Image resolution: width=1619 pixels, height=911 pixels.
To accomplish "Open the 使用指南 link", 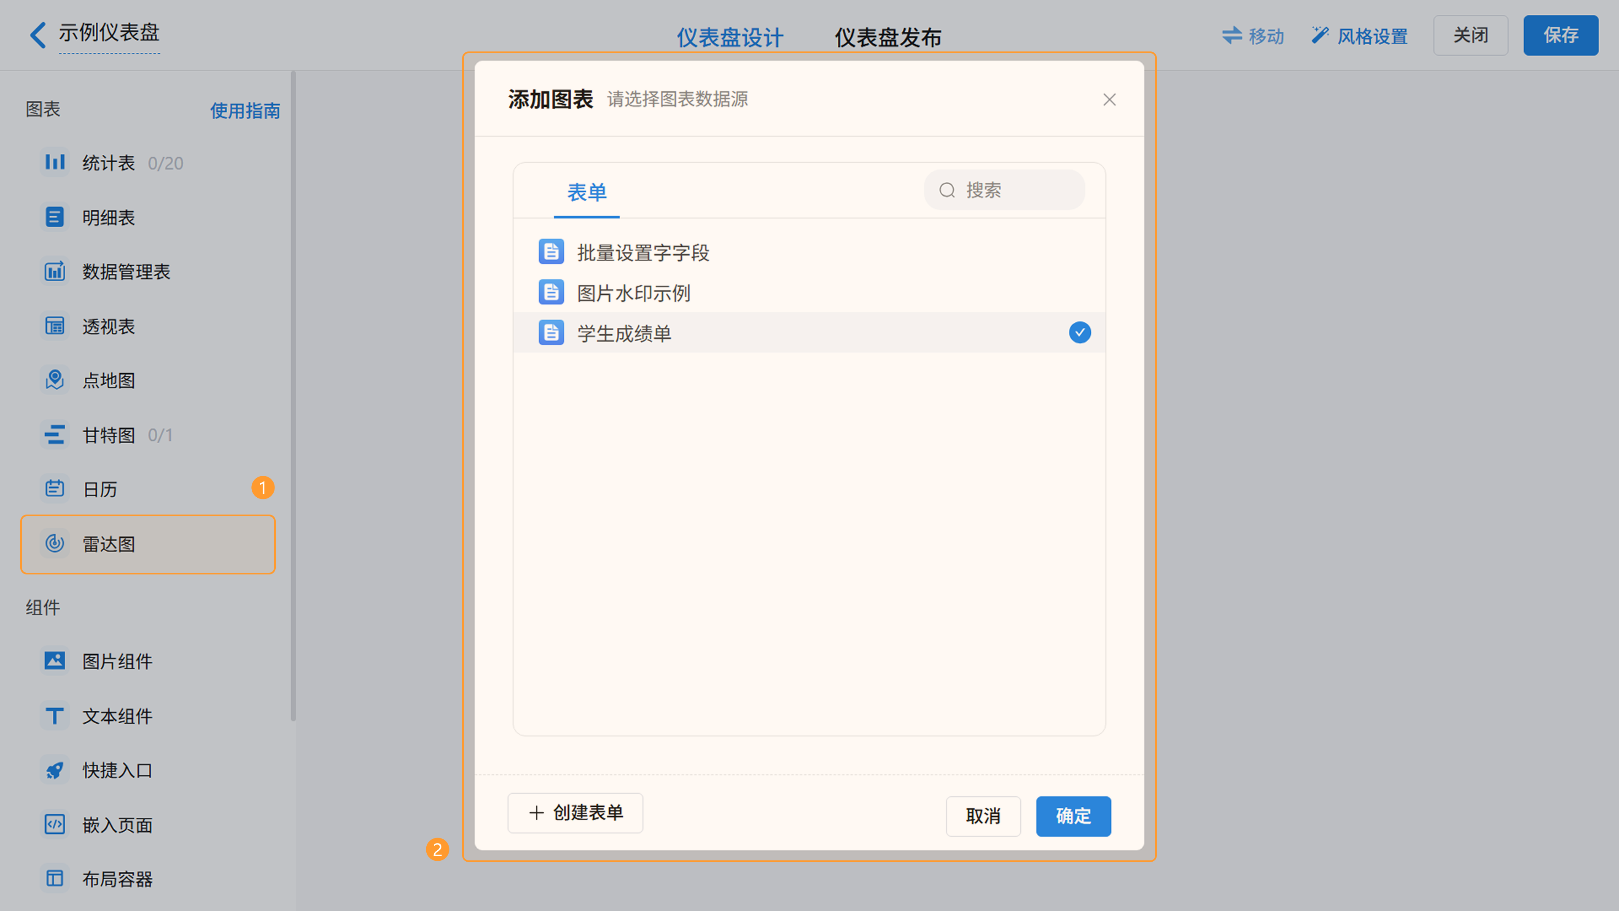I will click(245, 111).
